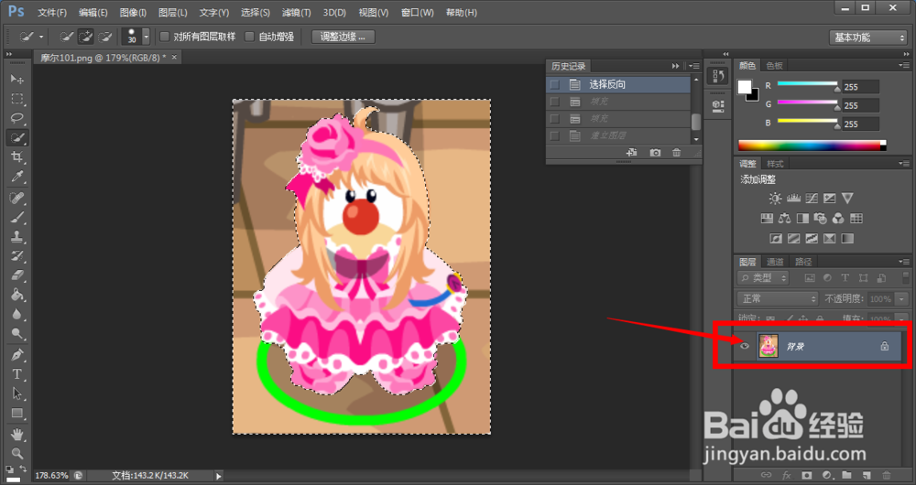Enable 对所有图层取样 checkbox
Image resolution: width=916 pixels, height=485 pixels.
coord(165,37)
